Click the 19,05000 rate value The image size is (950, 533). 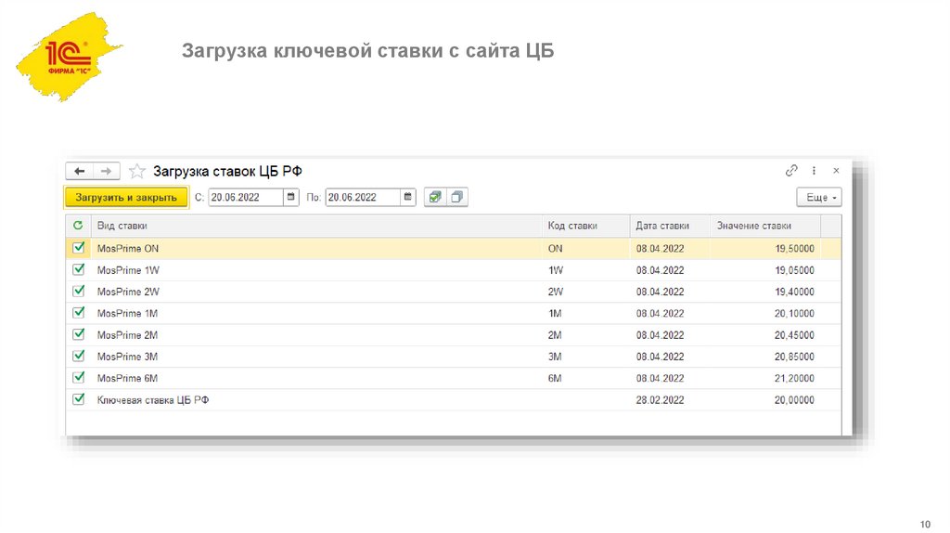click(794, 270)
